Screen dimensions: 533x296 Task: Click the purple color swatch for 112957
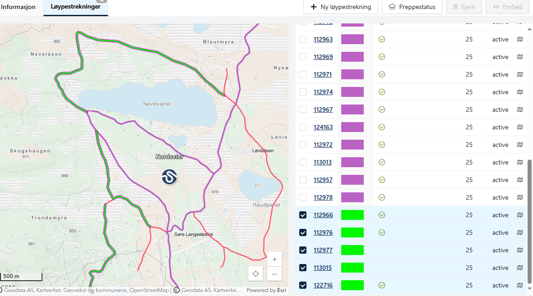(x=352, y=180)
